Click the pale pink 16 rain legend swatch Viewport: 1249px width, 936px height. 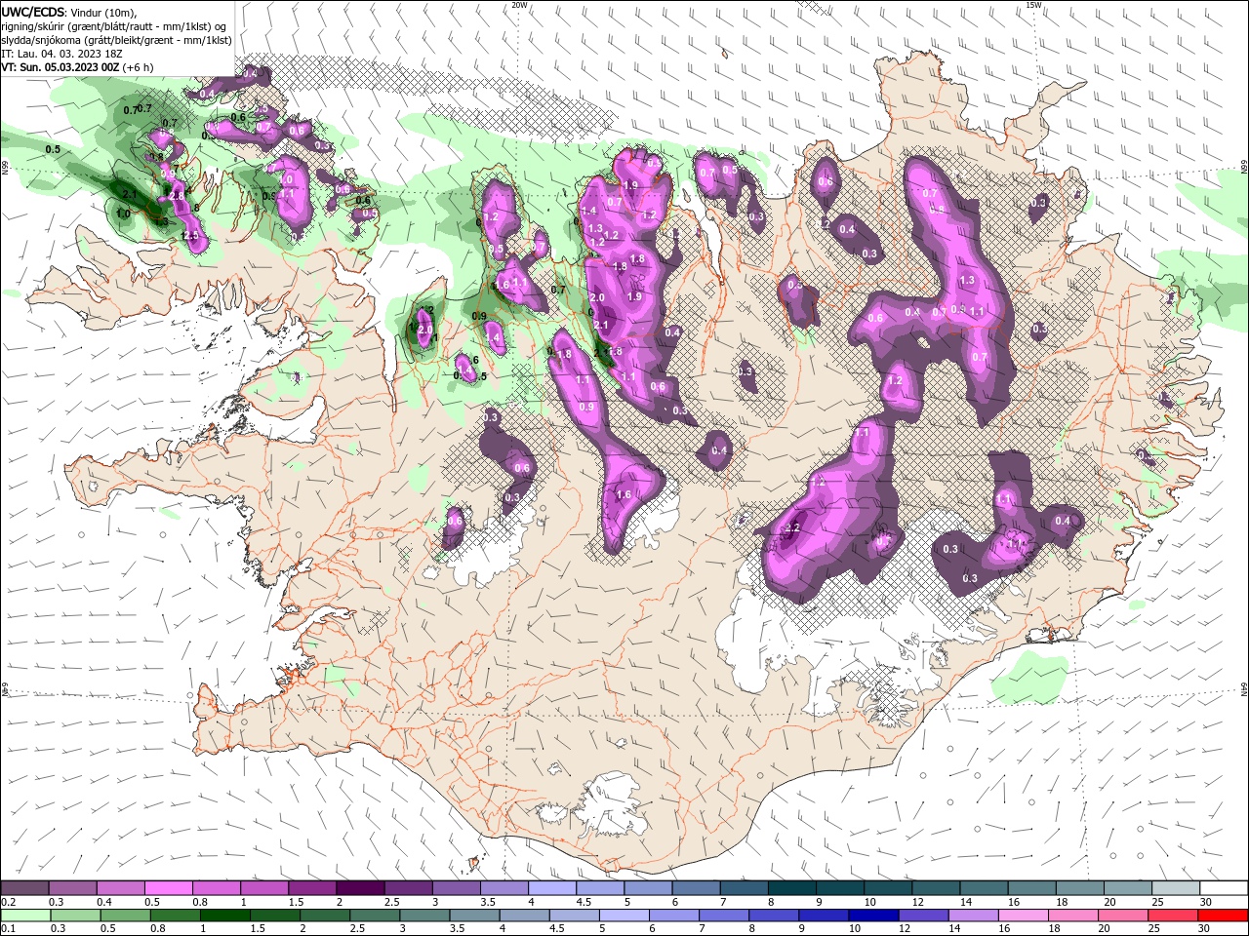[1025, 915]
